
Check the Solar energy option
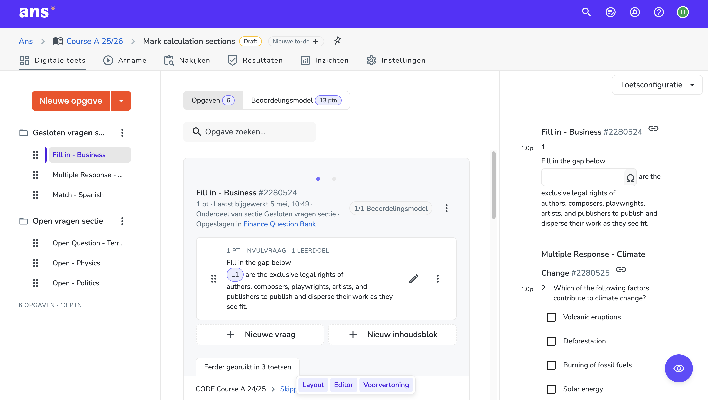click(x=551, y=389)
